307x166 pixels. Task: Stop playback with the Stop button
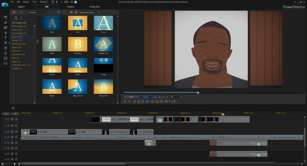pyautogui.click(x=130, y=101)
